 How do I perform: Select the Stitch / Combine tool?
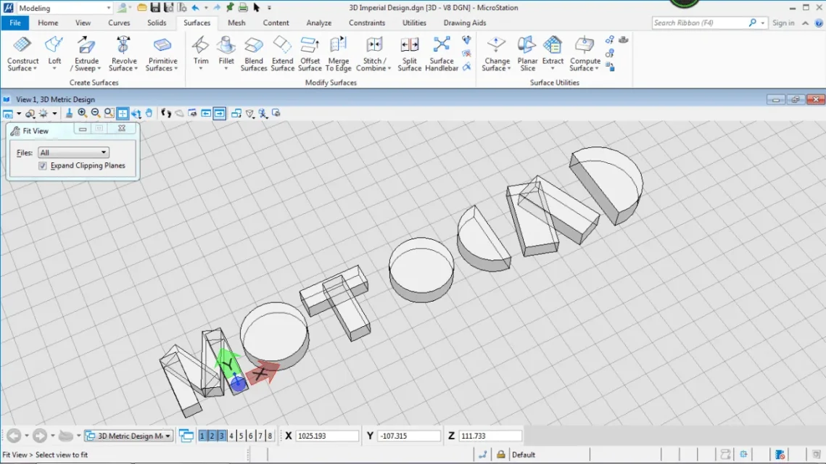374,53
